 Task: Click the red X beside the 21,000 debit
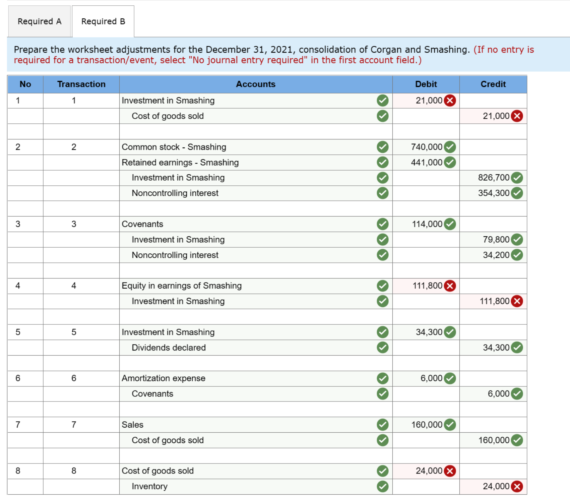click(x=450, y=101)
